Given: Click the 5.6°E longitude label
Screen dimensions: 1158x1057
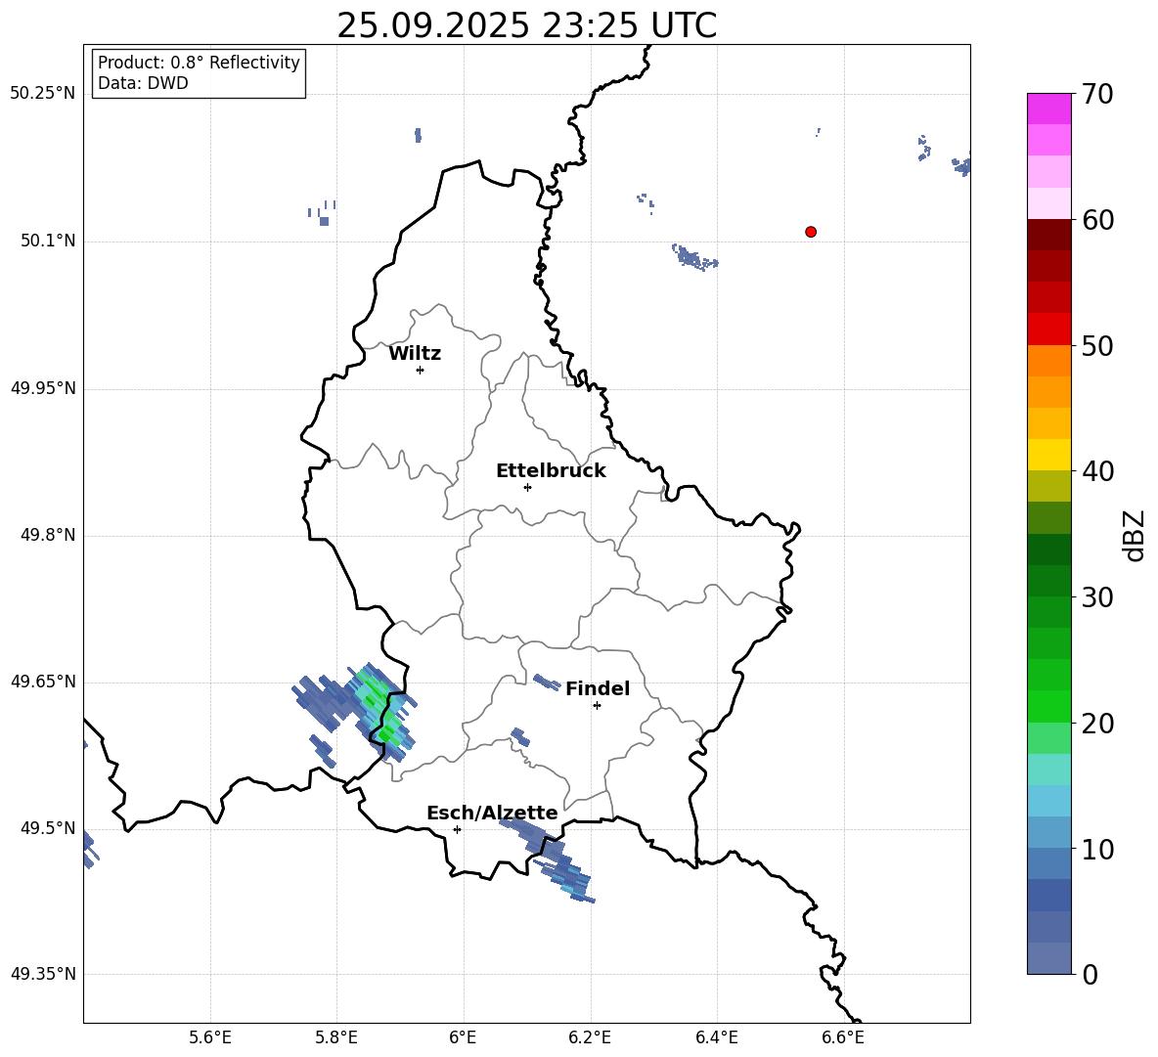Looking at the screenshot, I should (210, 1037).
